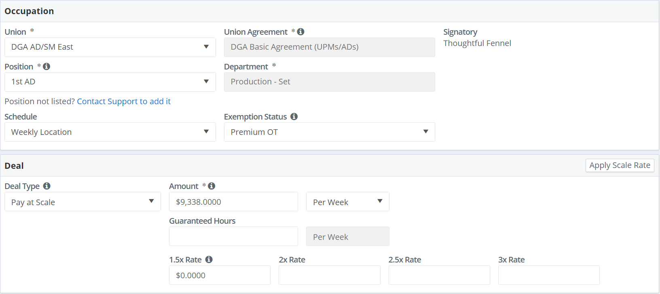Click the 1.5x Rate info icon
This screenshot has width=660, height=294.
coord(209,259)
